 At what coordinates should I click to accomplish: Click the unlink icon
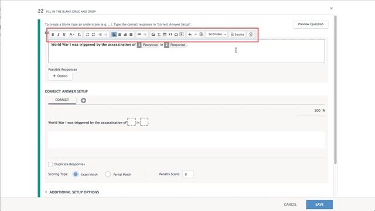[145, 35]
